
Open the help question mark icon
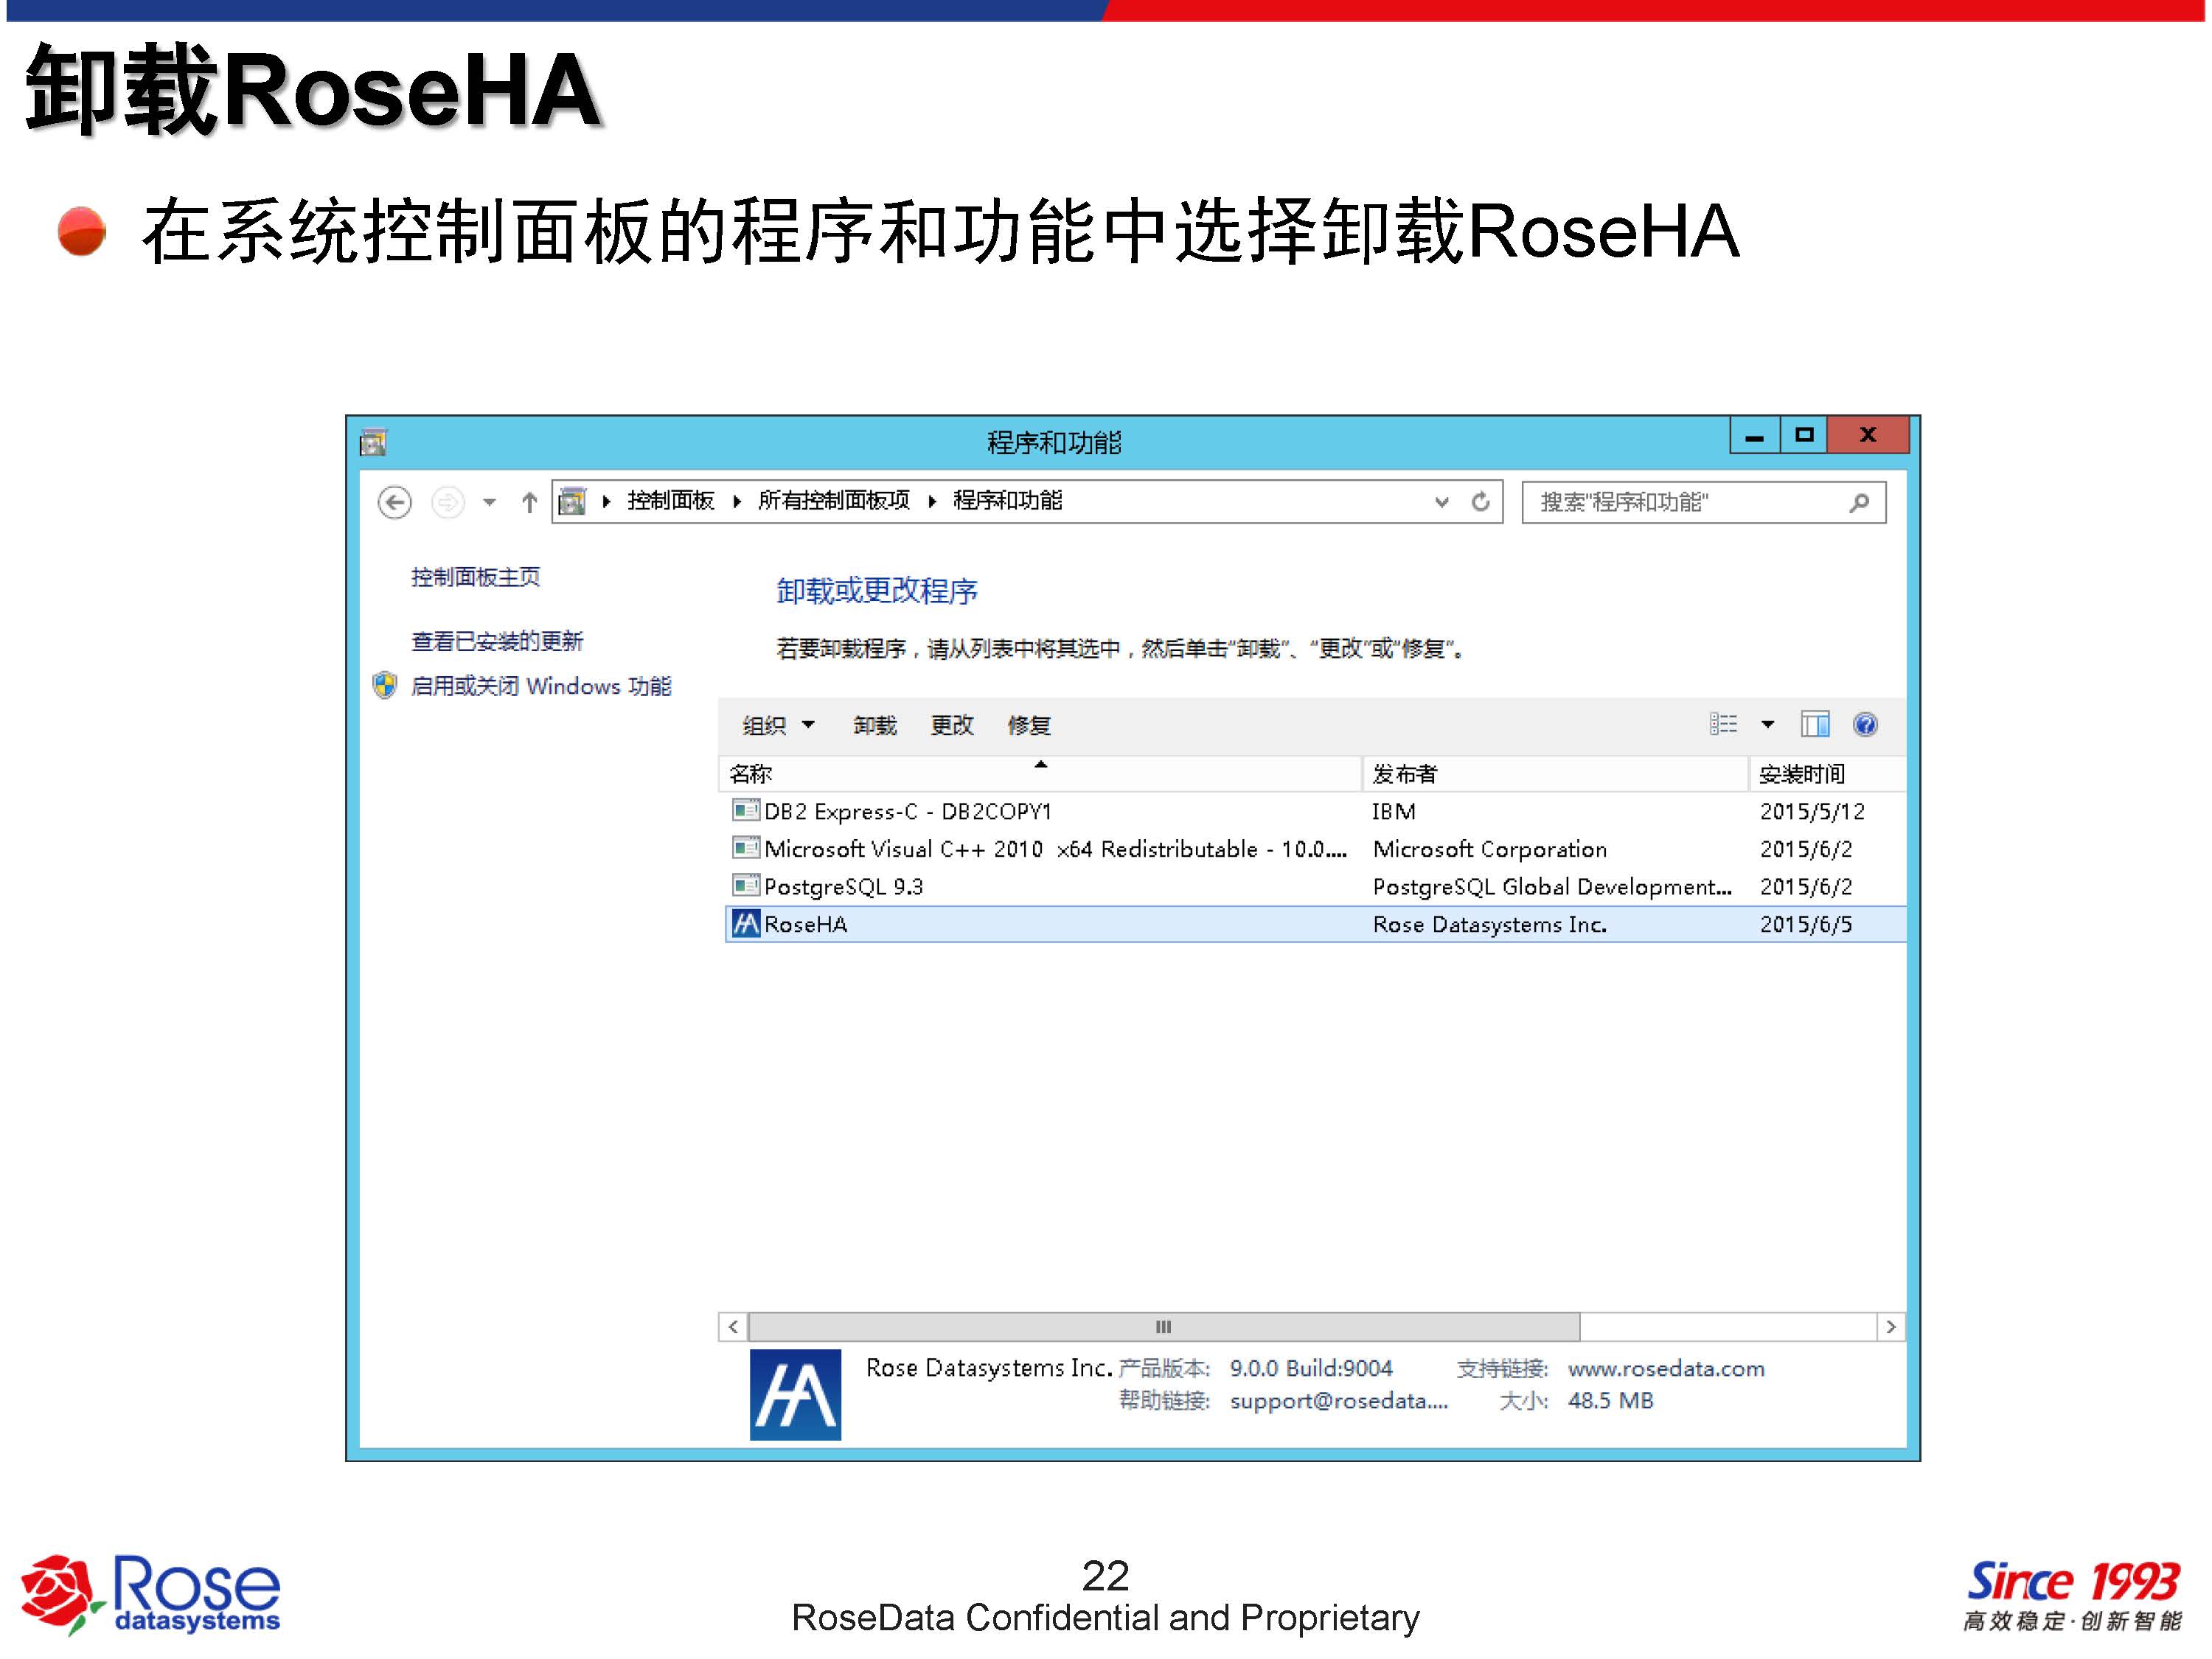pos(1865,724)
